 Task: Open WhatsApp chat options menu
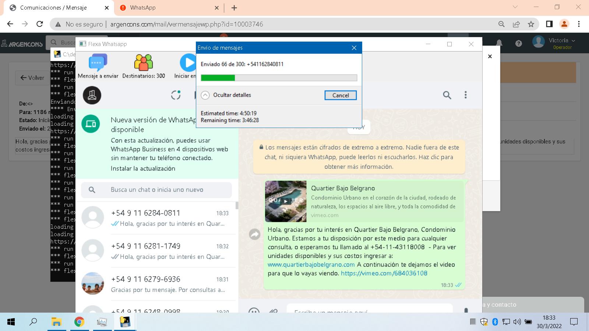466,95
